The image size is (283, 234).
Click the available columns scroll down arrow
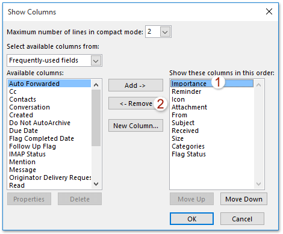point(96,183)
